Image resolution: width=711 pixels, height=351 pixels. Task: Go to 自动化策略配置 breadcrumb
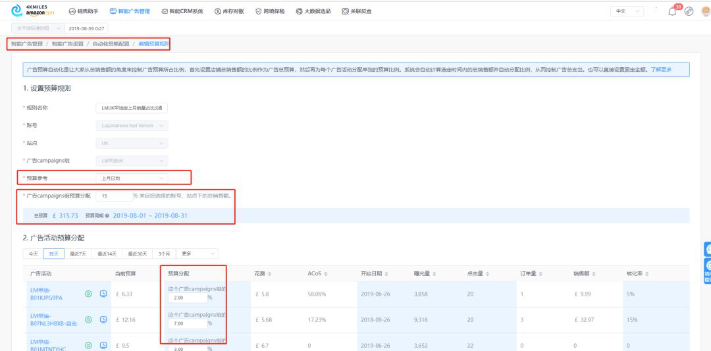point(111,44)
